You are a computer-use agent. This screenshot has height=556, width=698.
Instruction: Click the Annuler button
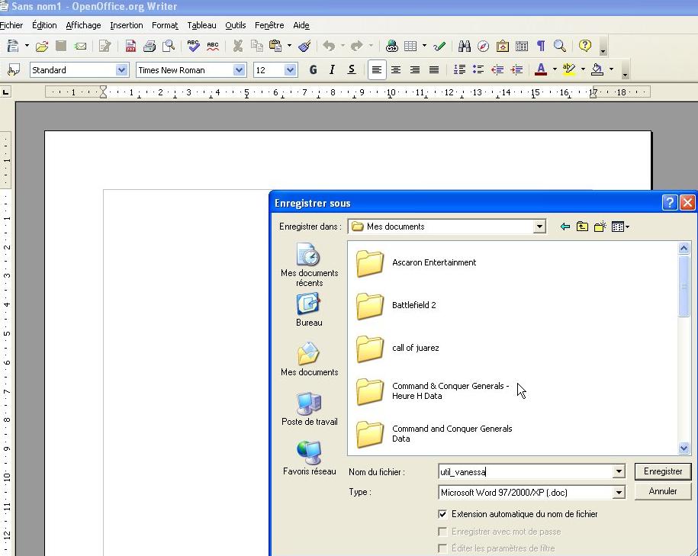(663, 491)
